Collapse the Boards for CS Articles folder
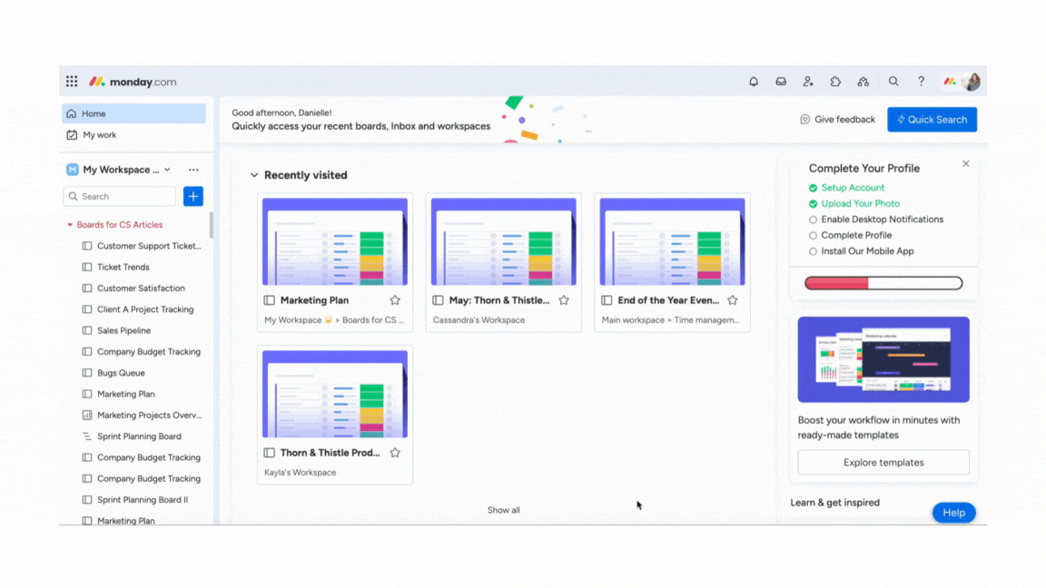1046x588 pixels. pos(70,225)
